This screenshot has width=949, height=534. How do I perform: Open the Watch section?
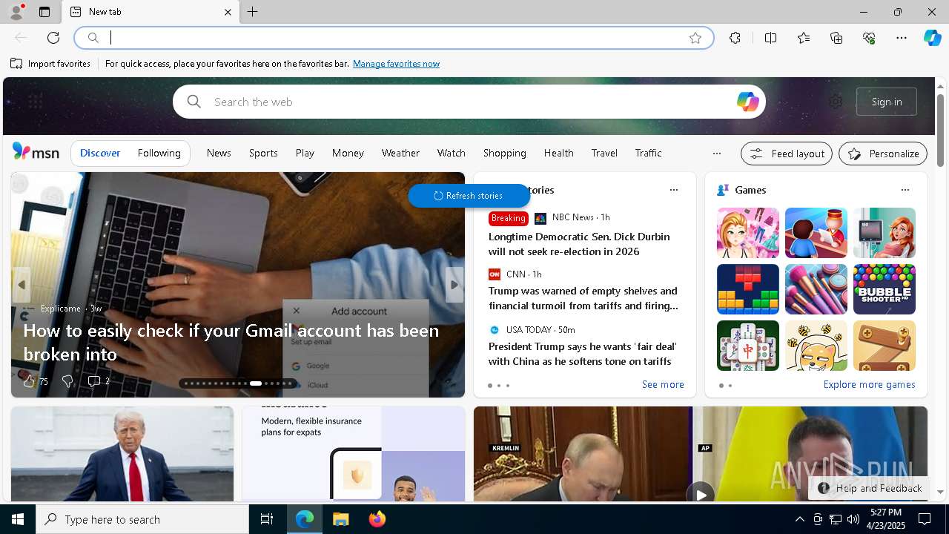pyautogui.click(x=451, y=153)
